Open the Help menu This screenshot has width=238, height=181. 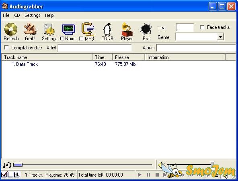tap(49, 15)
